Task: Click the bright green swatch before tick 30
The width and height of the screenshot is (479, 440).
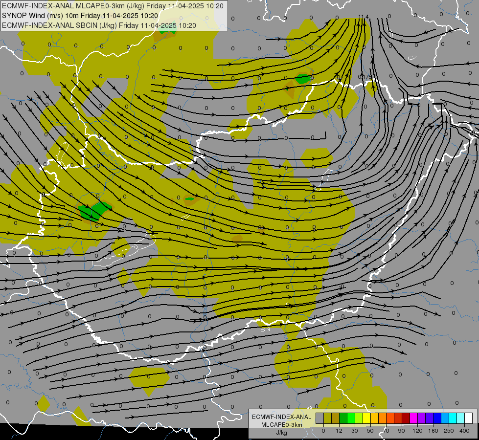Action: [351, 418]
